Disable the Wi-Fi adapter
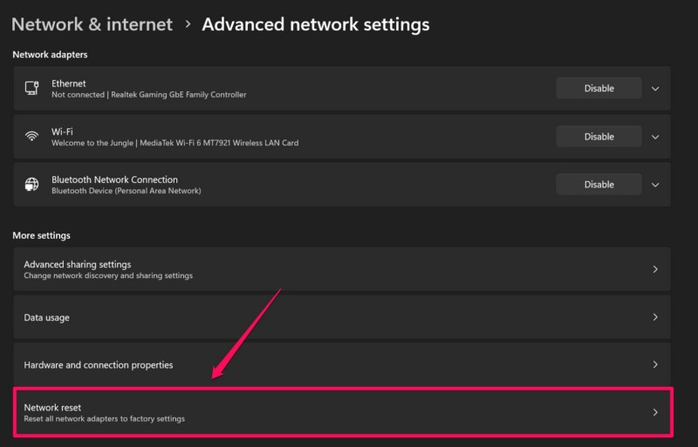Image resolution: width=698 pixels, height=447 pixels. [x=599, y=136]
